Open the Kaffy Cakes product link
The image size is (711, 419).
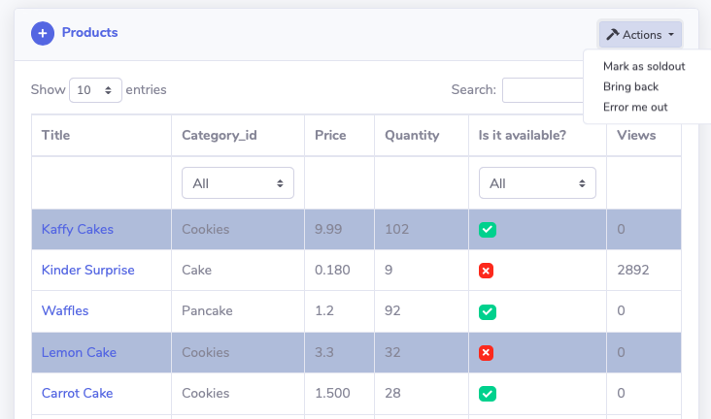(78, 230)
